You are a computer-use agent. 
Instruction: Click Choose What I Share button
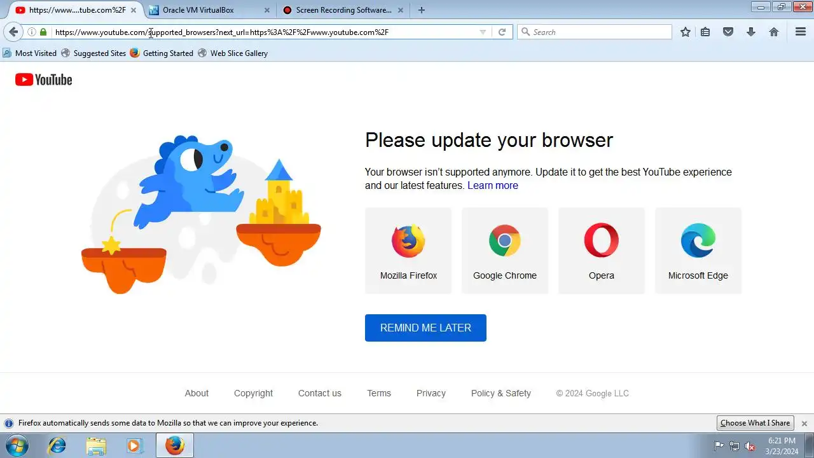(755, 423)
